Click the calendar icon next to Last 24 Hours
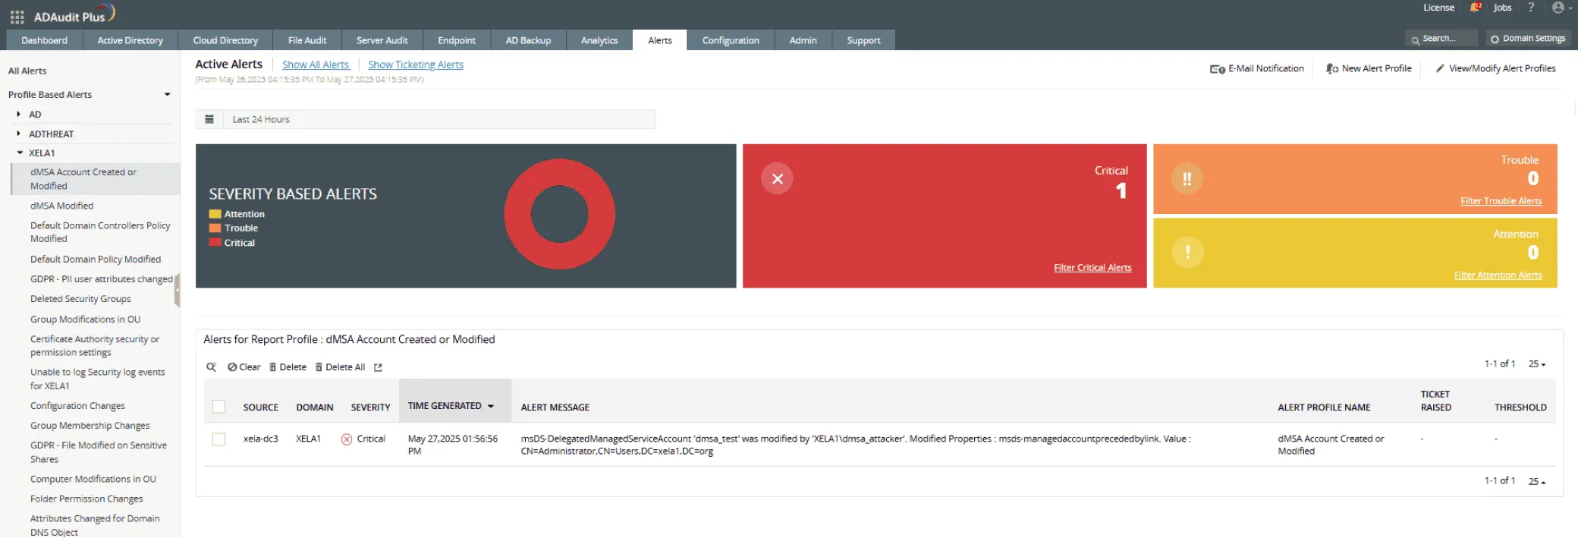 coord(209,119)
